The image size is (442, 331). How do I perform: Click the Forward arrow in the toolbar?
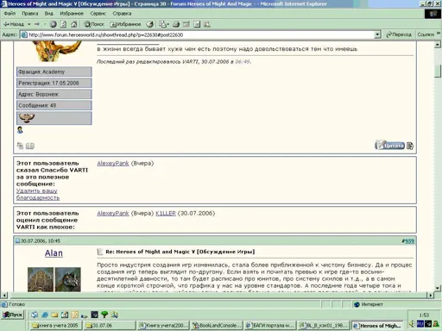tap(37, 24)
